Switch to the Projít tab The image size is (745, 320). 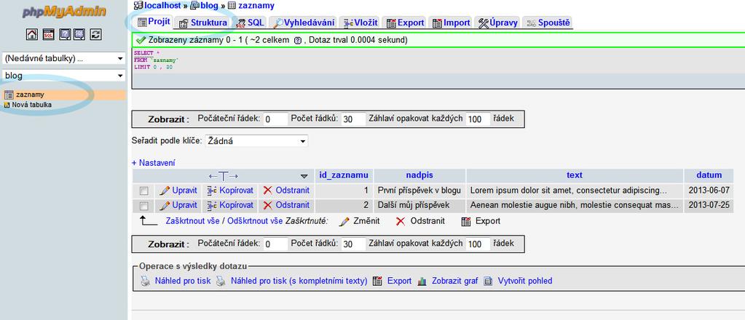(x=154, y=22)
